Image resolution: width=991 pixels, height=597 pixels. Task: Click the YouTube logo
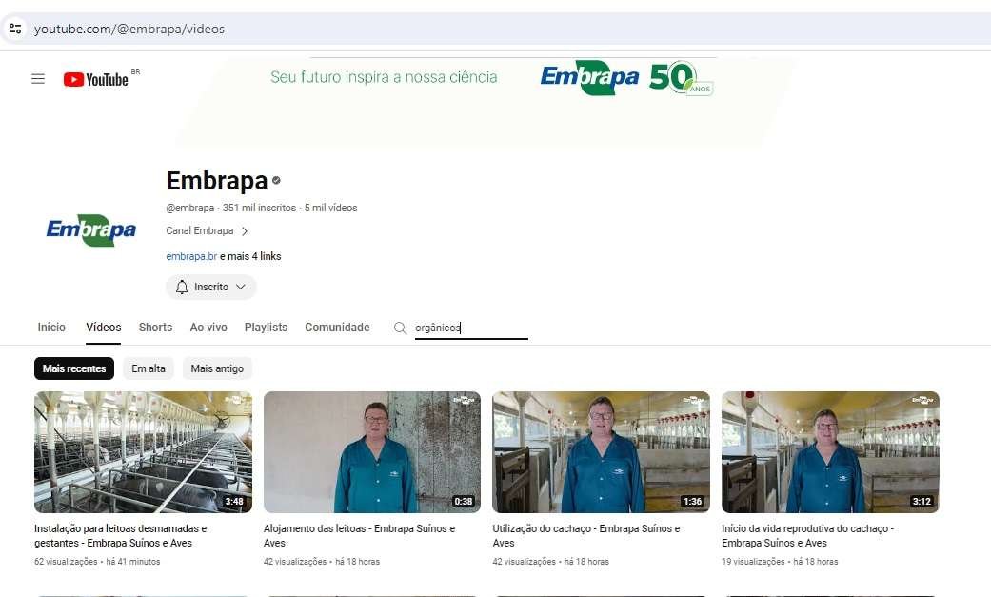point(96,79)
